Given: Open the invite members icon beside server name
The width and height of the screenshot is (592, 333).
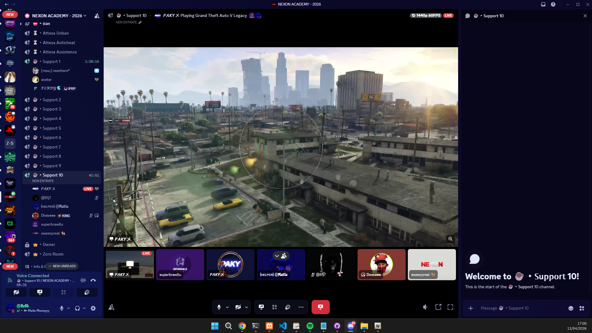Looking at the screenshot, I should pos(97,16).
